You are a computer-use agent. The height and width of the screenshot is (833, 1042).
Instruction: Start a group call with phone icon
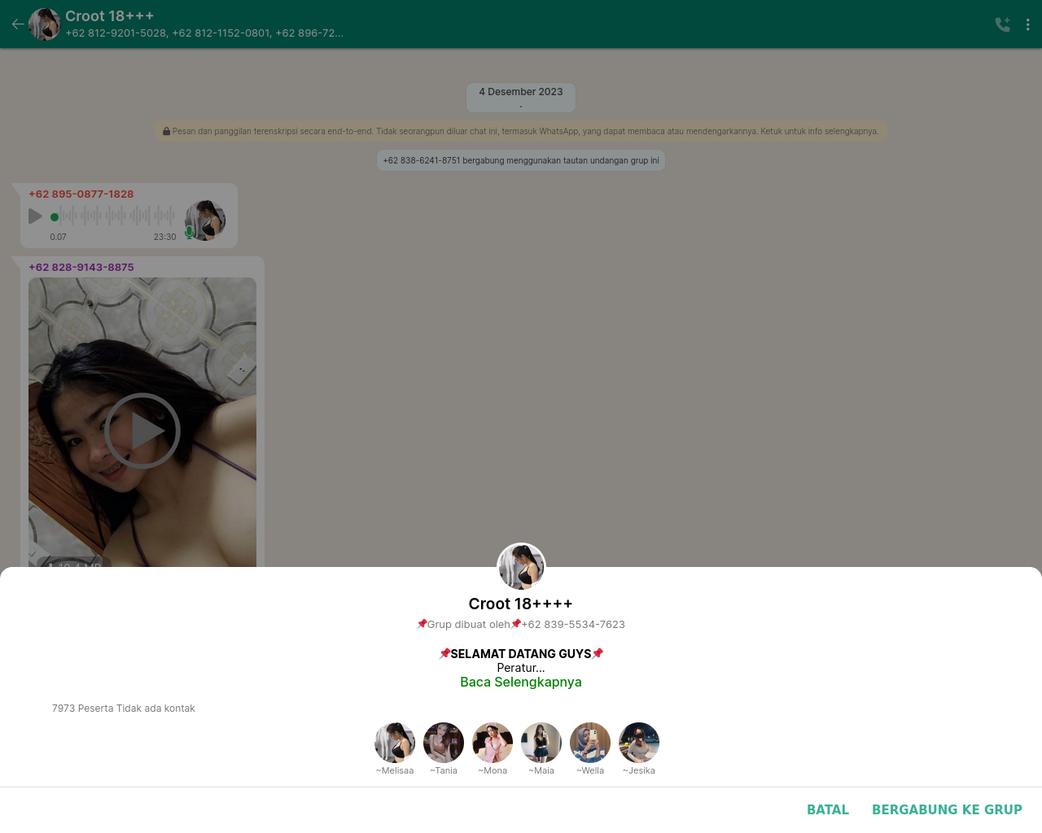pyautogui.click(x=1002, y=24)
